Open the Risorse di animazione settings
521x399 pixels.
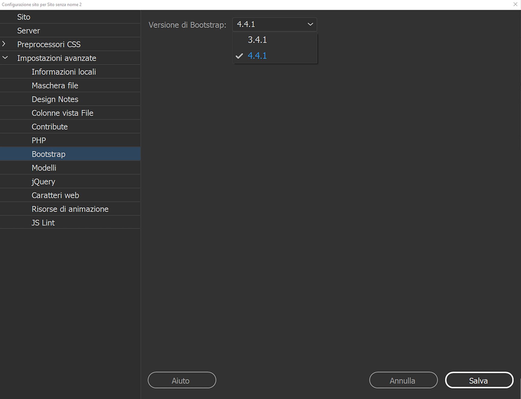(x=70, y=209)
